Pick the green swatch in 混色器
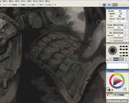 click(x=113, y=95)
